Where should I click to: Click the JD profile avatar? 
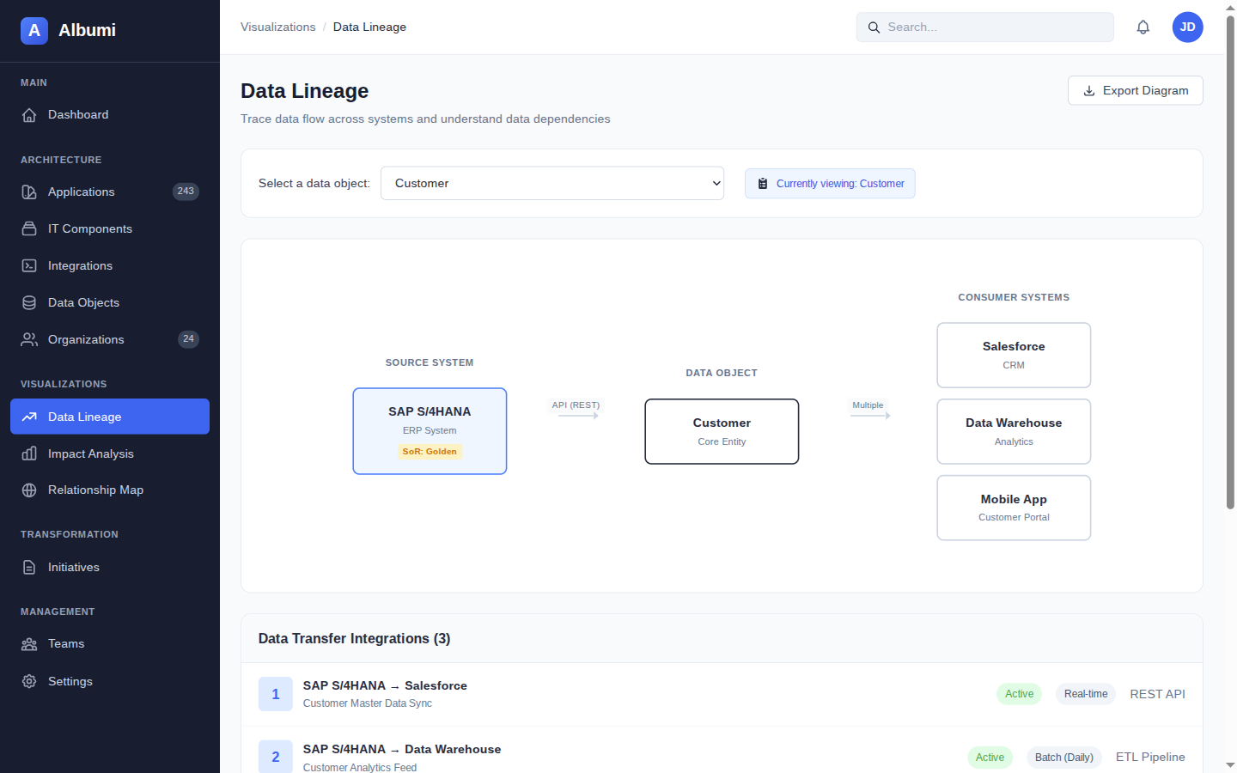(x=1187, y=27)
